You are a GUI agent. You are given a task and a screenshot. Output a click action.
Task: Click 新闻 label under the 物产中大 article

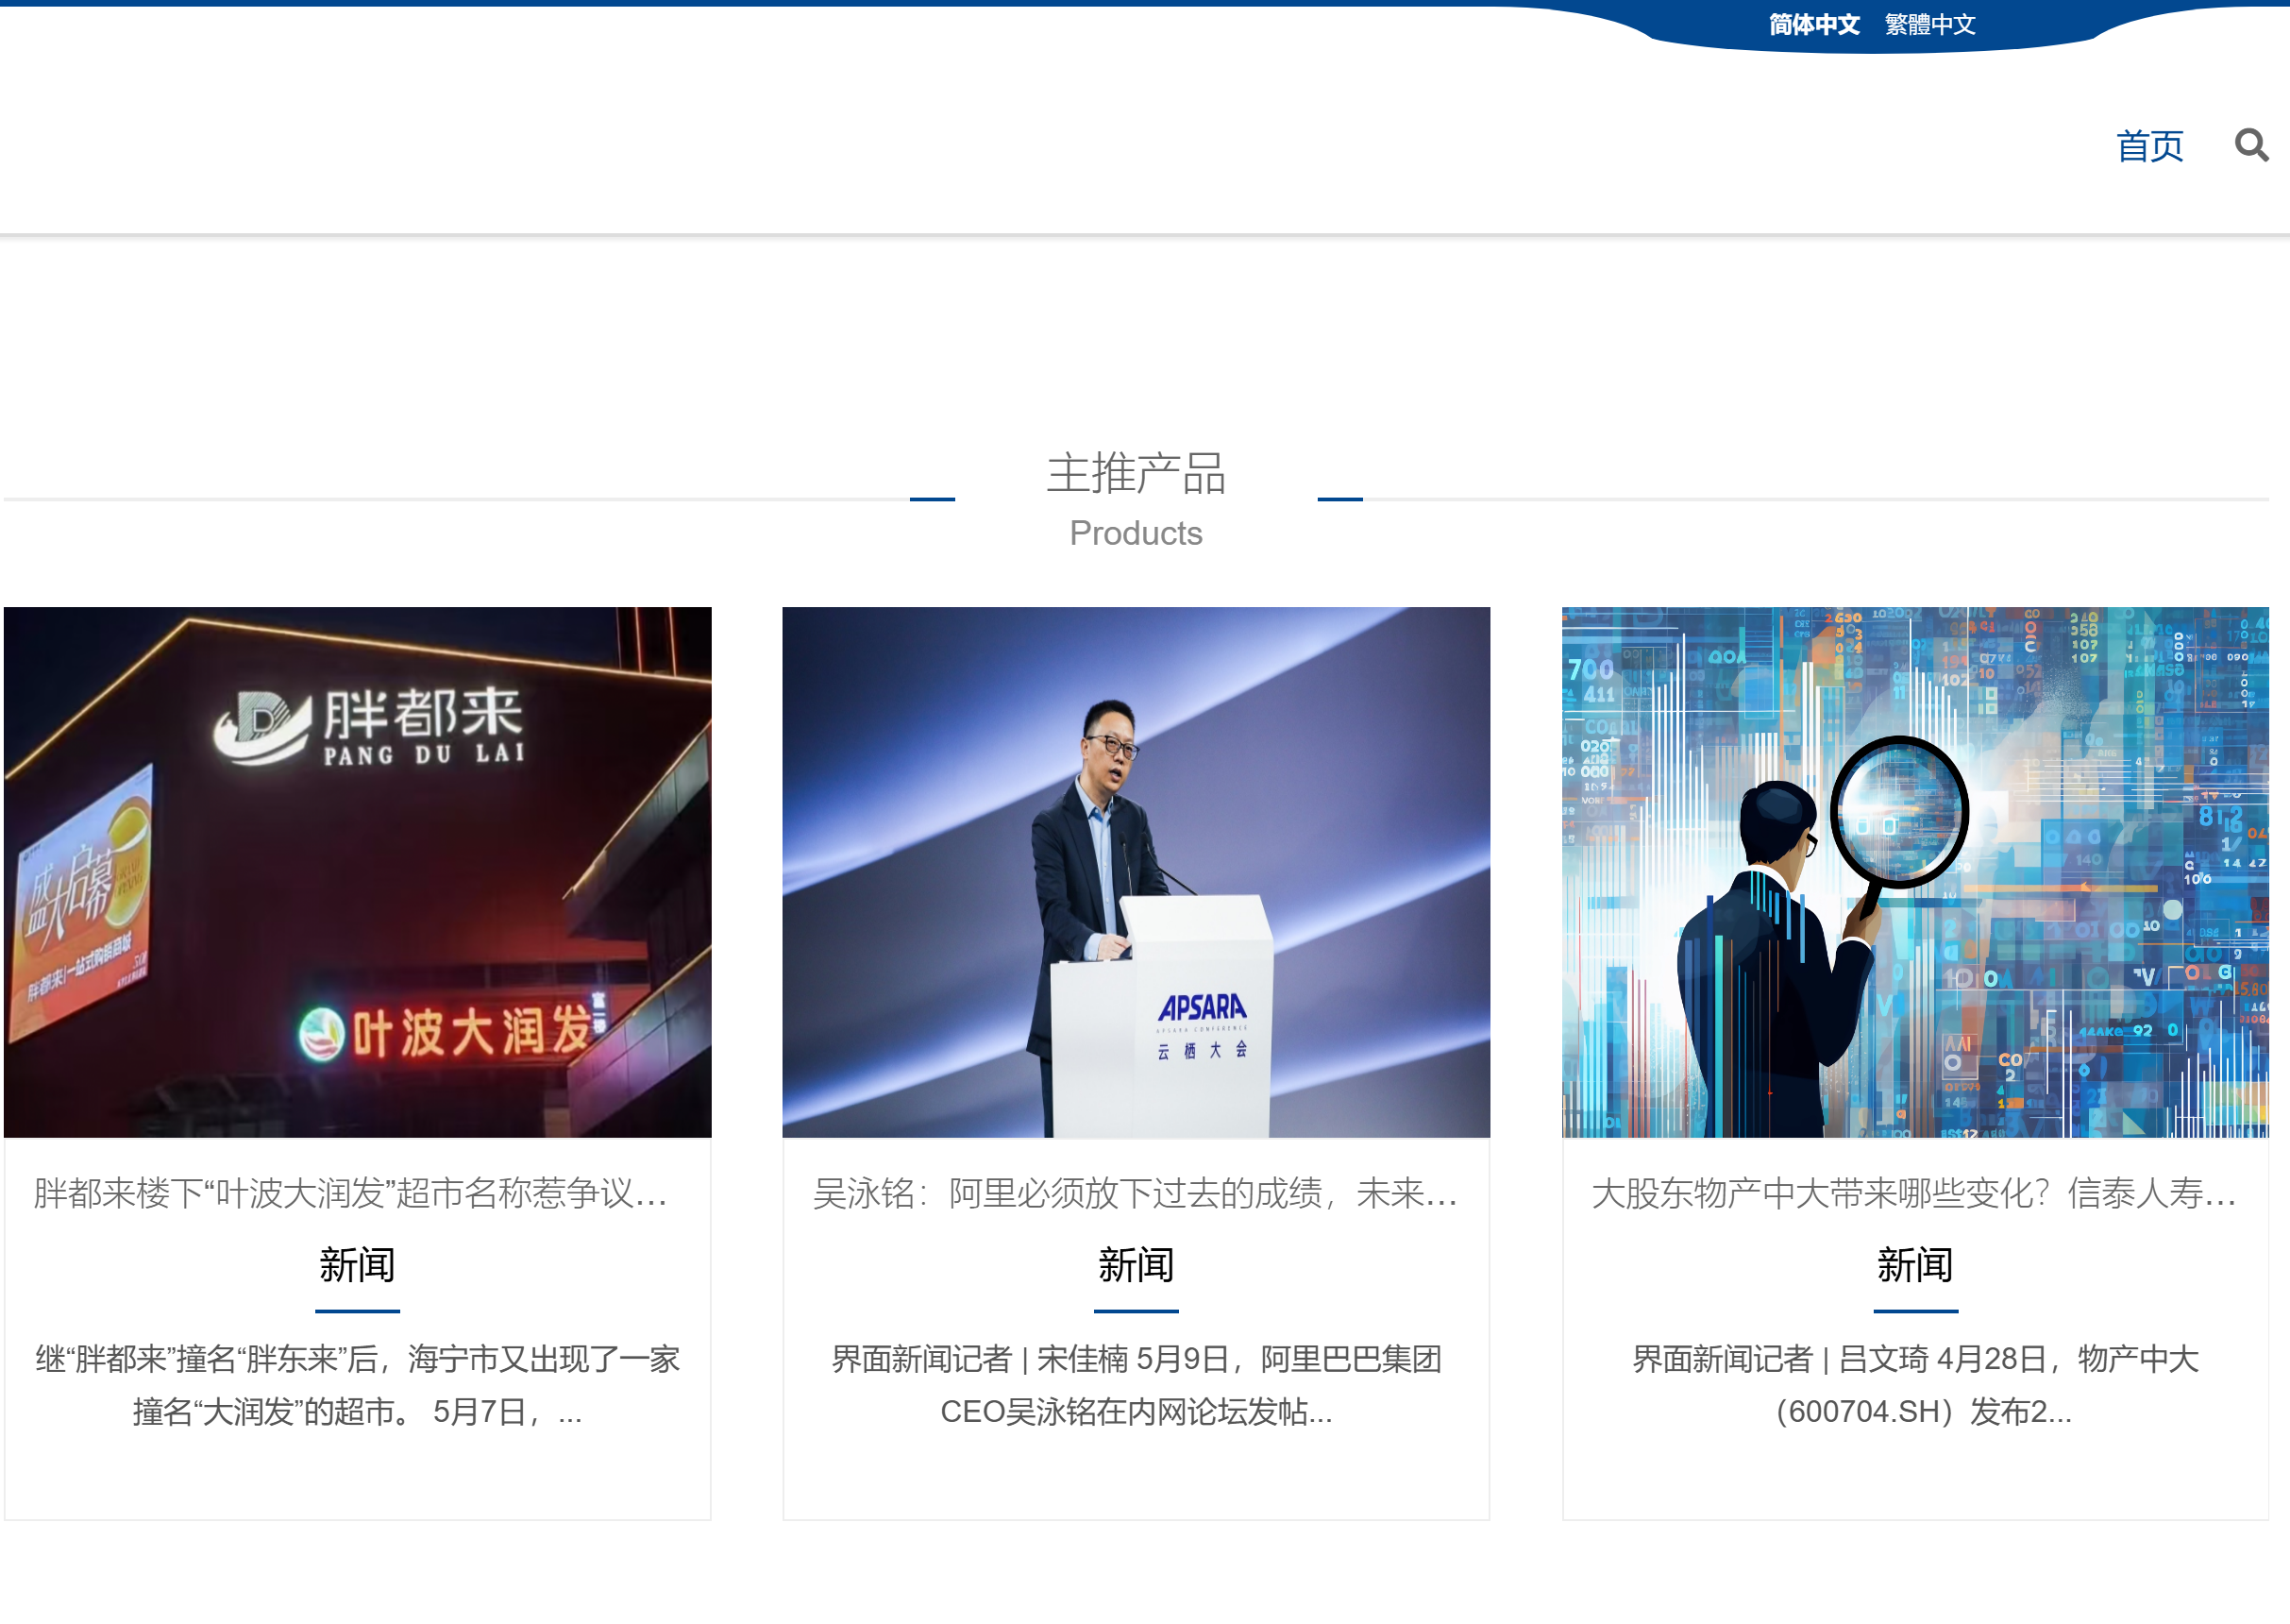[1914, 1265]
